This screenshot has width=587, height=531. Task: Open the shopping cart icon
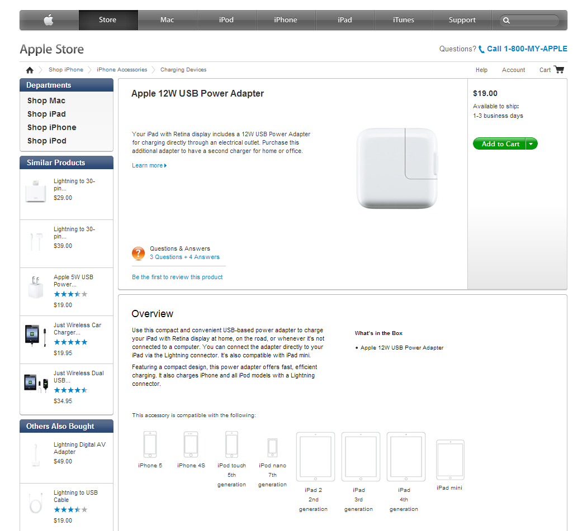(559, 70)
